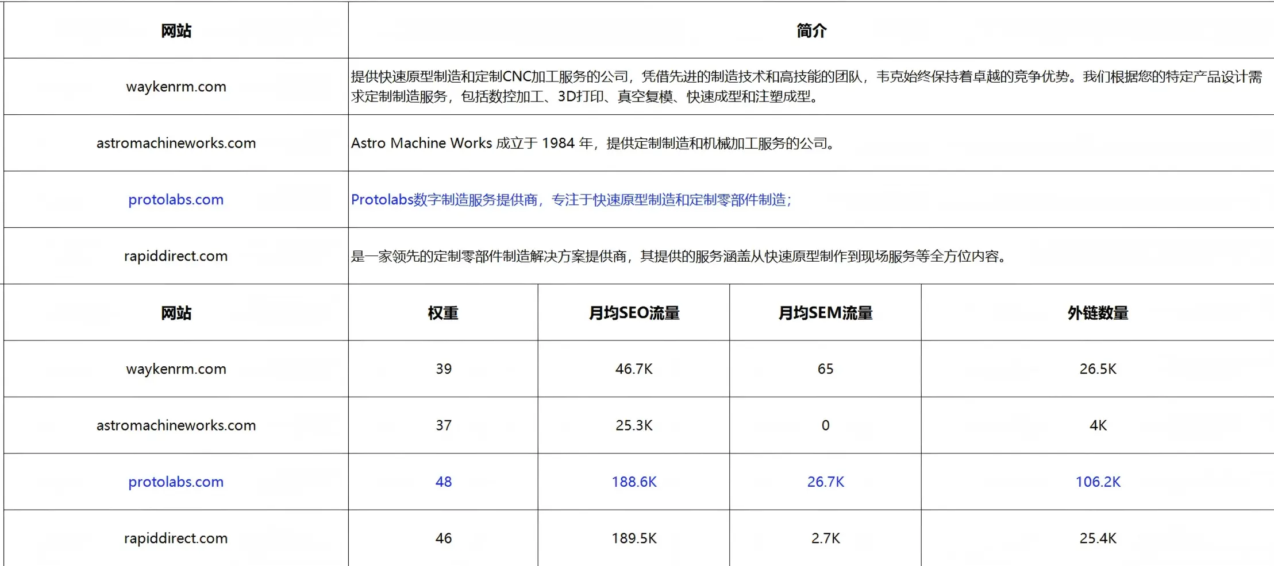
Task: Click the blue 权重 value 48
Action: tap(443, 482)
